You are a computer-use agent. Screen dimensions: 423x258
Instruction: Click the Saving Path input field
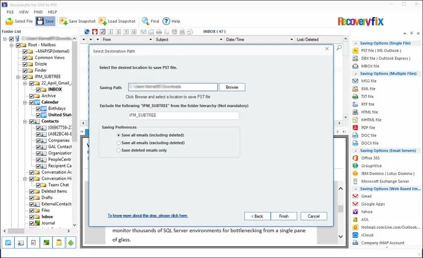[x=173, y=87]
